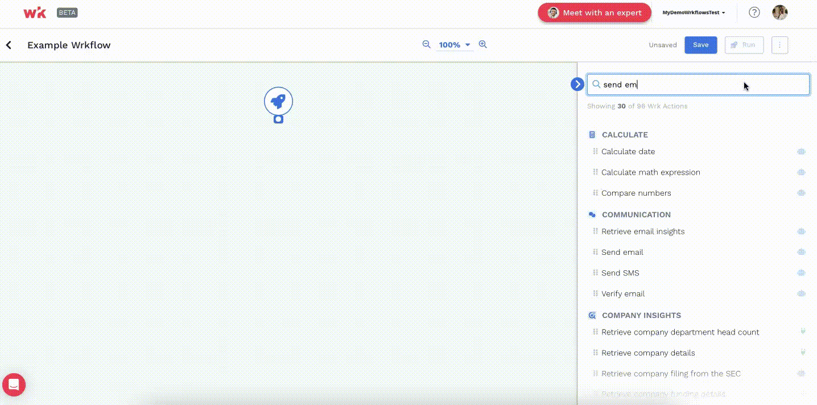Image resolution: width=817 pixels, height=405 pixels.
Task: Select the Retrieve email insights action
Action: 643,232
